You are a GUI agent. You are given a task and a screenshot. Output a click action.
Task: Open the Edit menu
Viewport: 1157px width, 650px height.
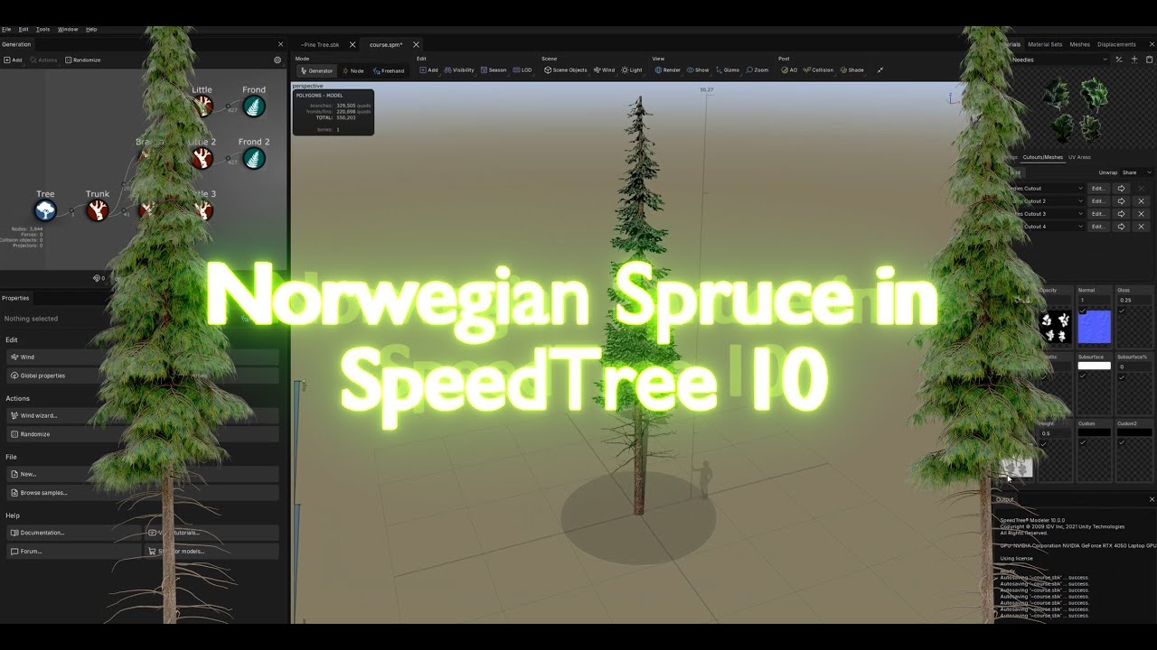coord(24,29)
